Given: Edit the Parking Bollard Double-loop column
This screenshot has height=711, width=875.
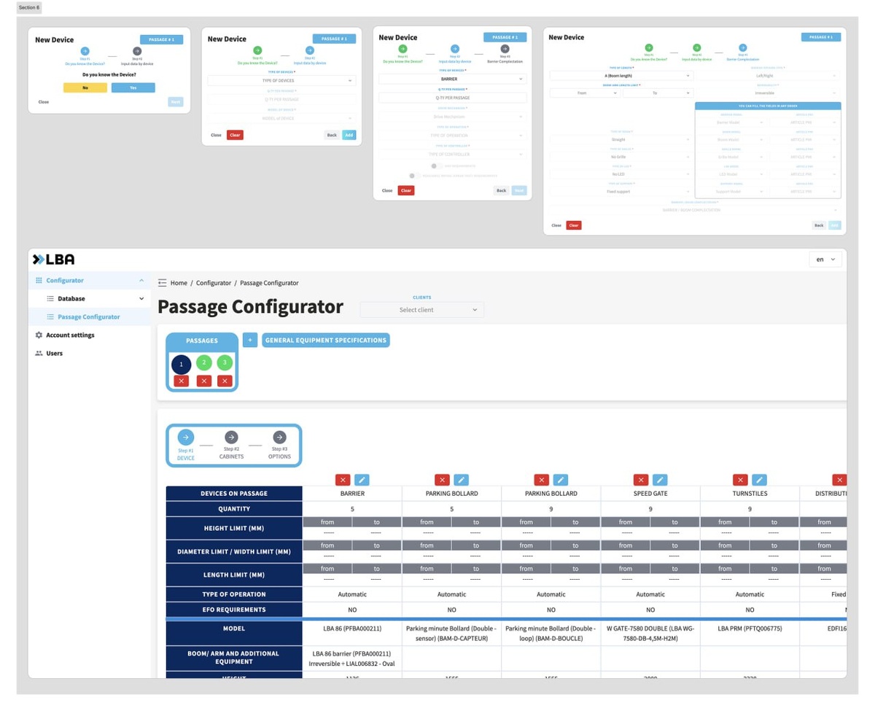Looking at the screenshot, I should coord(561,479).
